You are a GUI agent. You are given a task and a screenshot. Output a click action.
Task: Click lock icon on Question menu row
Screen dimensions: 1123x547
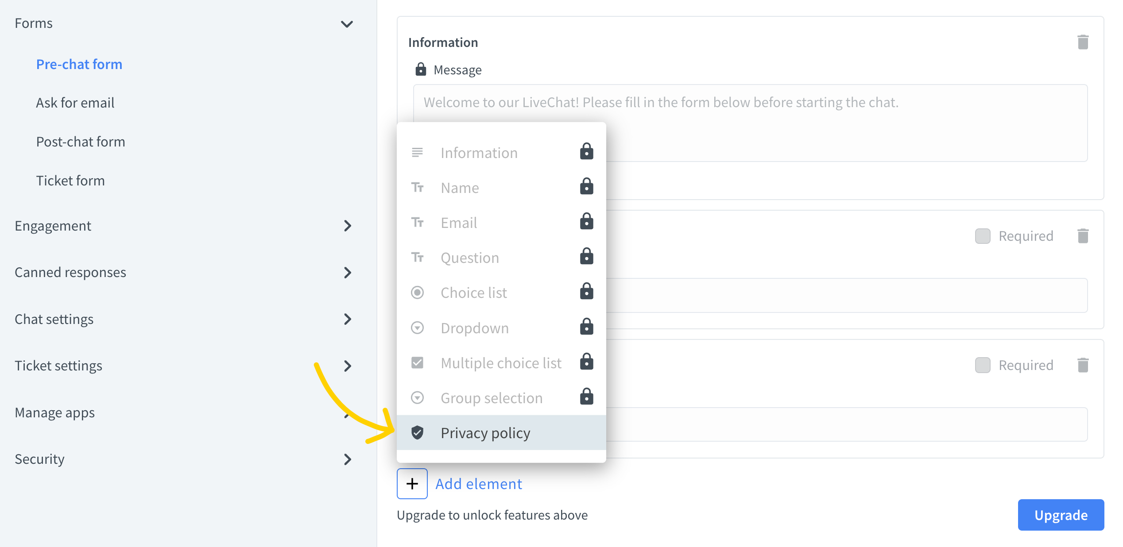click(x=586, y=256)
